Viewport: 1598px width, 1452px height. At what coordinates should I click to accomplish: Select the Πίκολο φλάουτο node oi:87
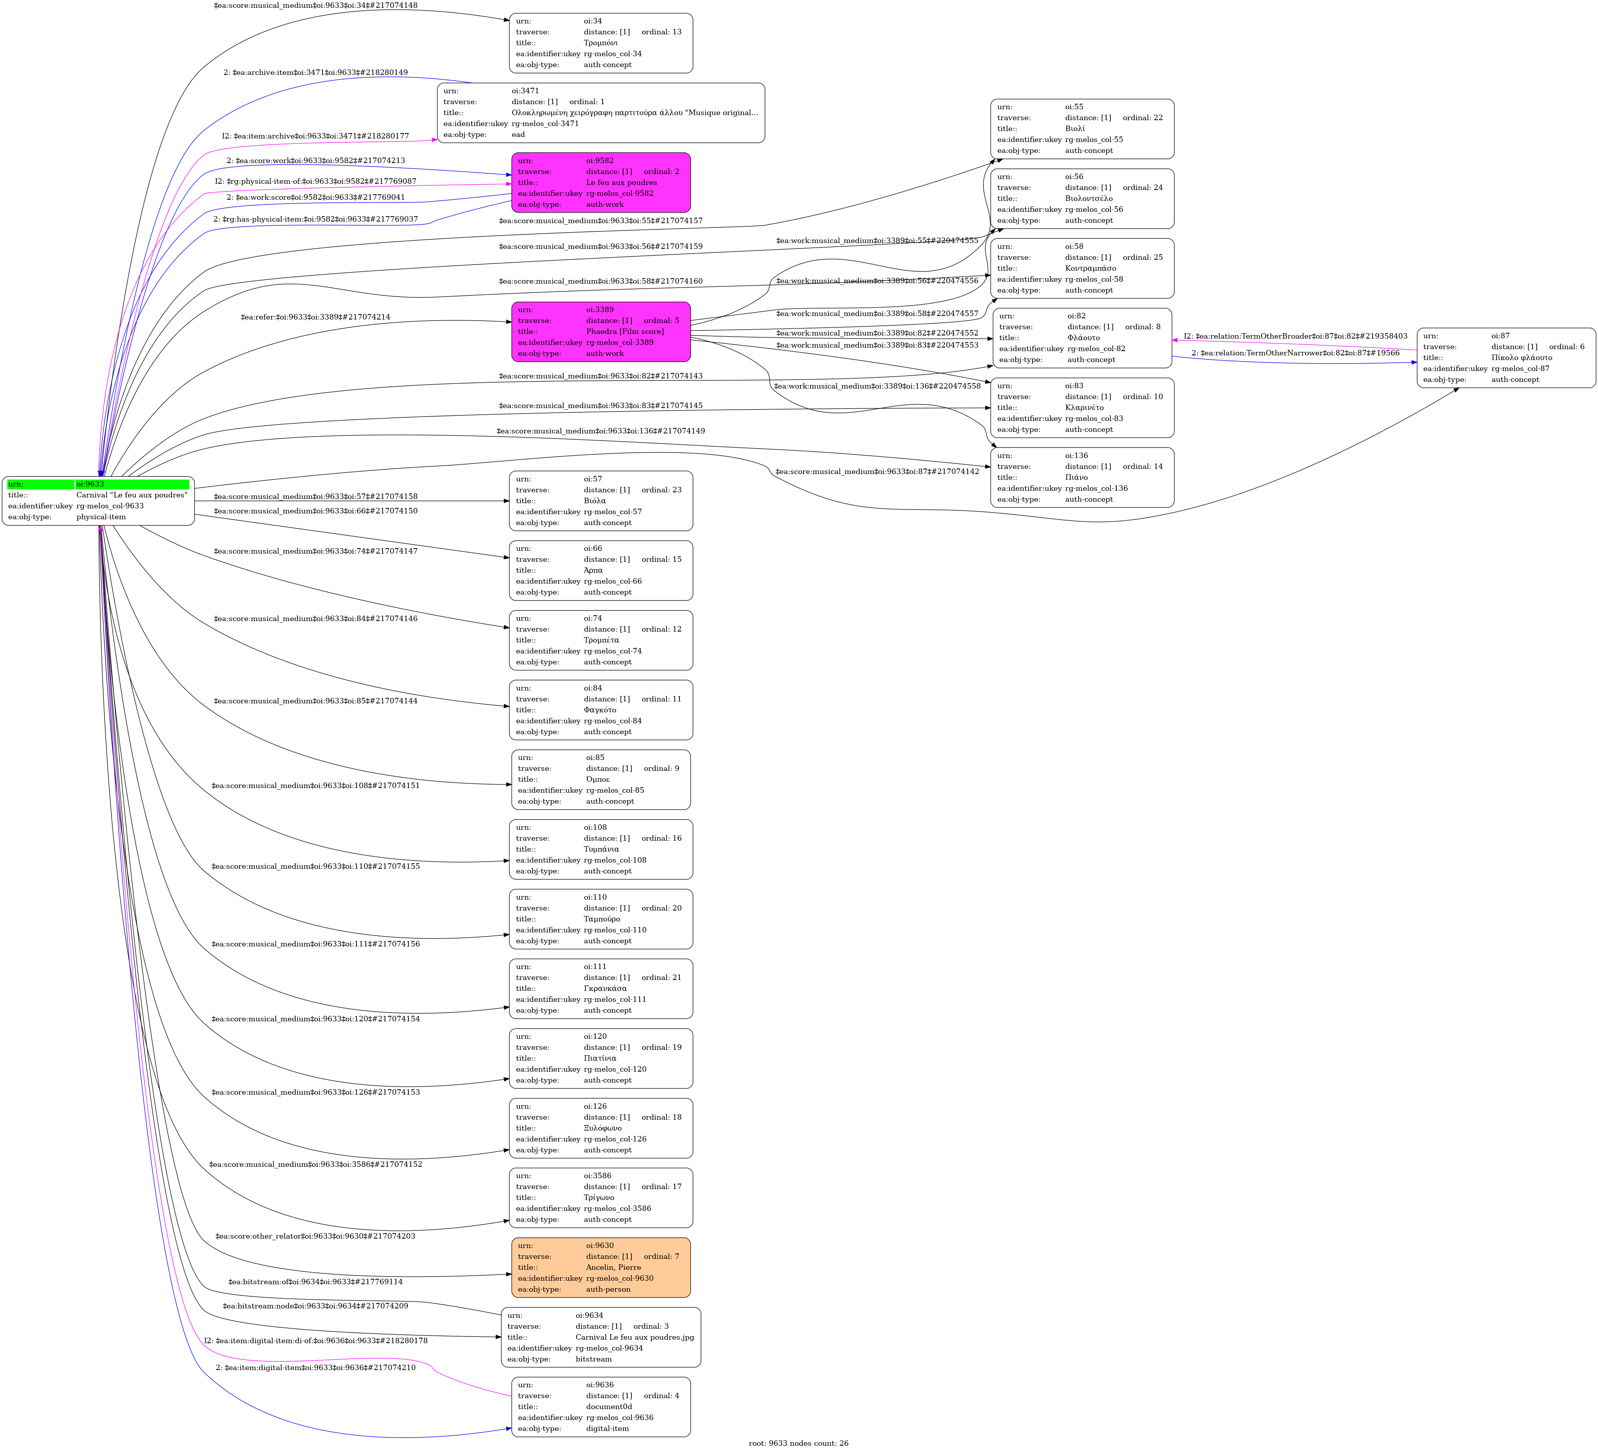[1506, 358]
